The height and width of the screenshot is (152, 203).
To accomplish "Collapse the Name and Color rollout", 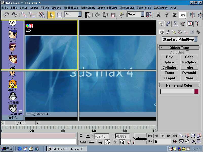I will pyautogui.click(x=179, y=85).
